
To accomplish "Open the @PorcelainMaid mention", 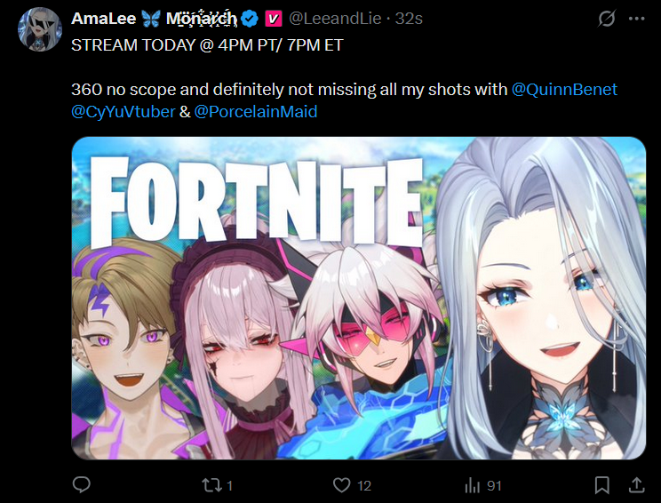I will pos(255,112).
